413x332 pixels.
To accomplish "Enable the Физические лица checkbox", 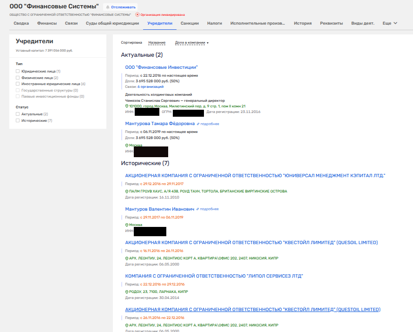I will 18,78.
